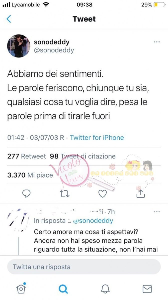View the 98 Tweet di citazione
The width and height of the screenshot is (168, 300).
(x=83, y=156)
